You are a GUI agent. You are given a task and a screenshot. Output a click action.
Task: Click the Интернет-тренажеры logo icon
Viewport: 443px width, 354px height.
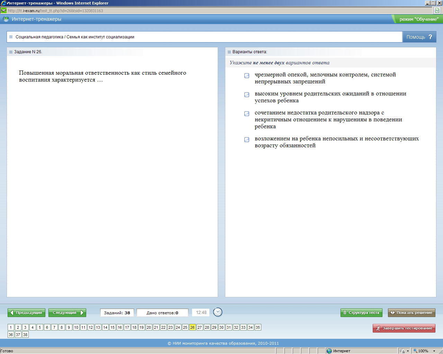coord(6,19)
